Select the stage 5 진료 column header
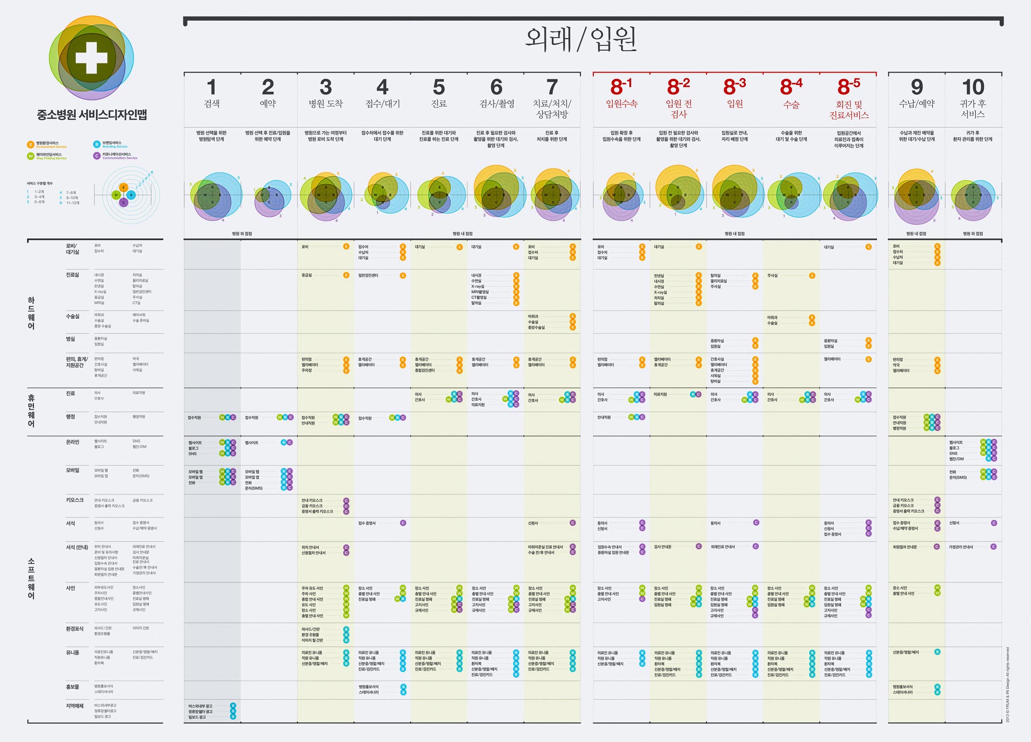Viewport: 1031px width, 742px height. (439, 93)
